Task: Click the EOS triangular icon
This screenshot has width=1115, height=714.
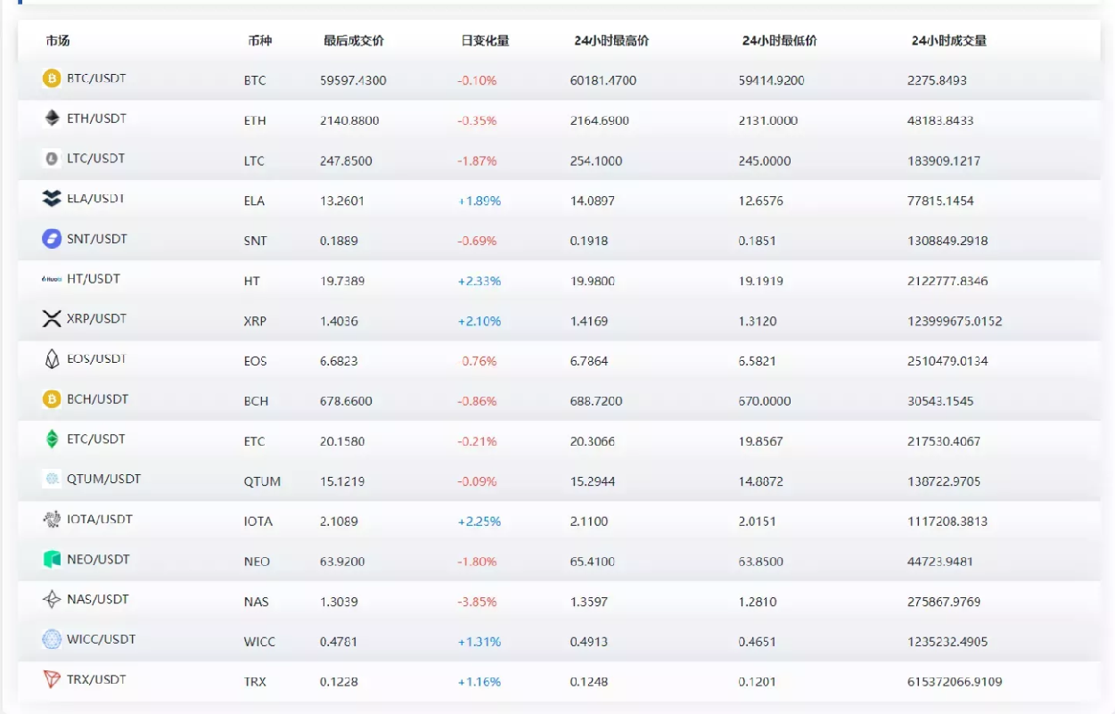Action: point(52,359)
